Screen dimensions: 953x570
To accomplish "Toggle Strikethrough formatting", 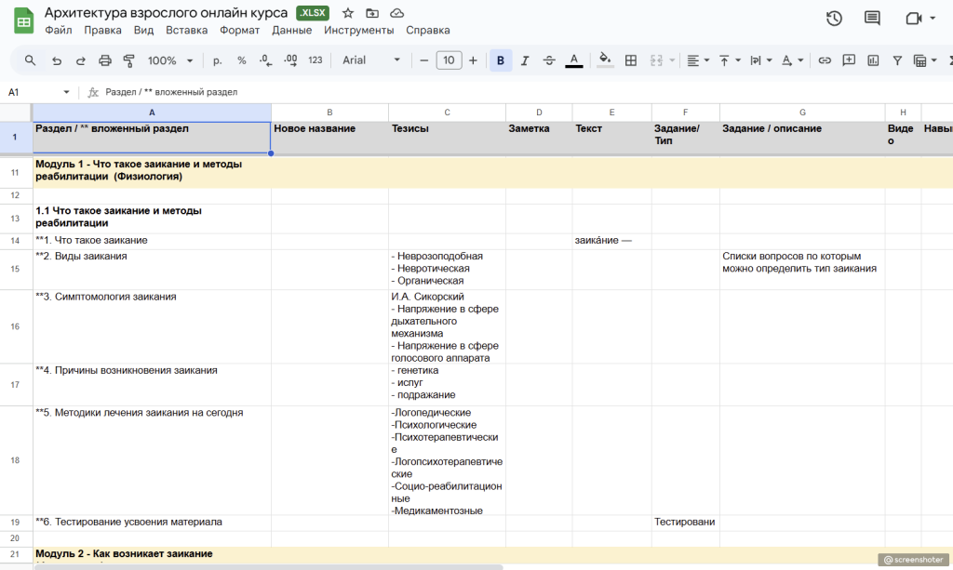I will click(x=549, y=60).
